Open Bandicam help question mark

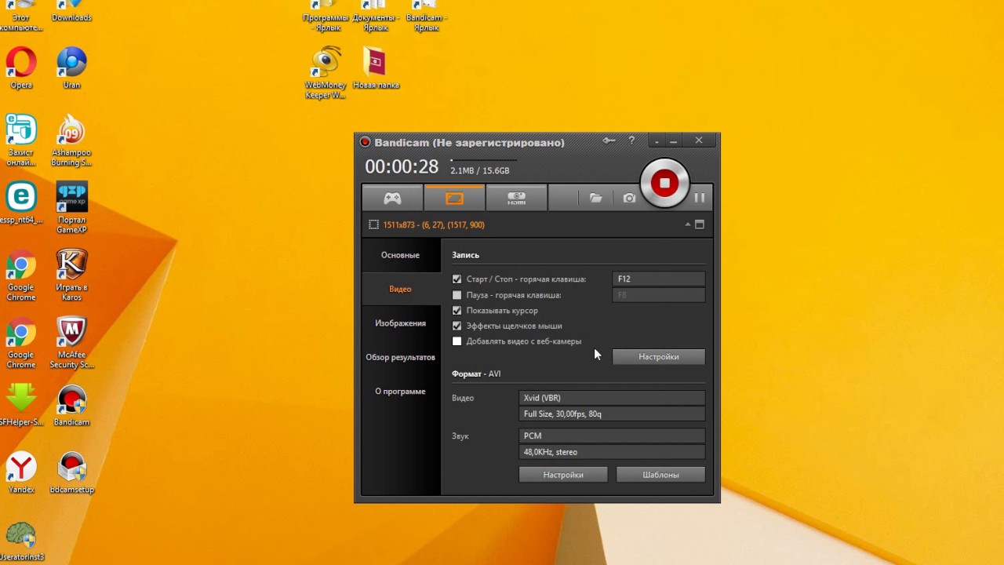point(631,140)
